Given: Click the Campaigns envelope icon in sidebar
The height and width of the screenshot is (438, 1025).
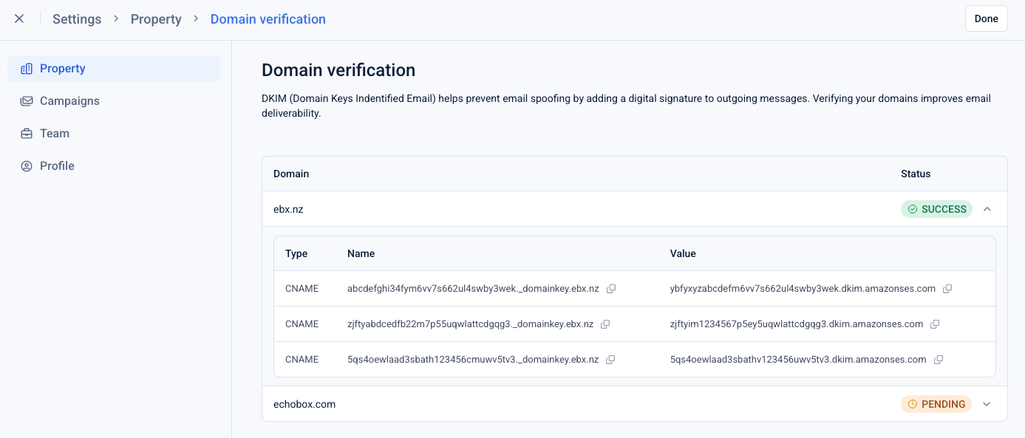Looking at the screenshot, I should [x=27, y=101].
